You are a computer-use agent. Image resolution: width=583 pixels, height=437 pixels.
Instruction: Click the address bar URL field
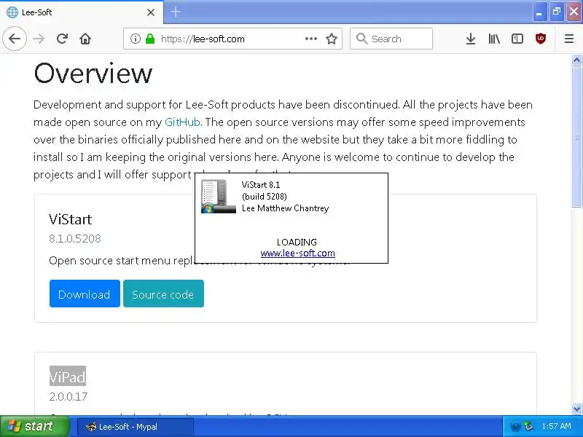click(232, 39)
